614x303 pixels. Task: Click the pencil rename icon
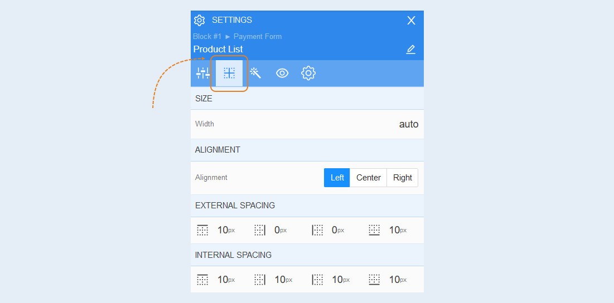coord(410,50)
